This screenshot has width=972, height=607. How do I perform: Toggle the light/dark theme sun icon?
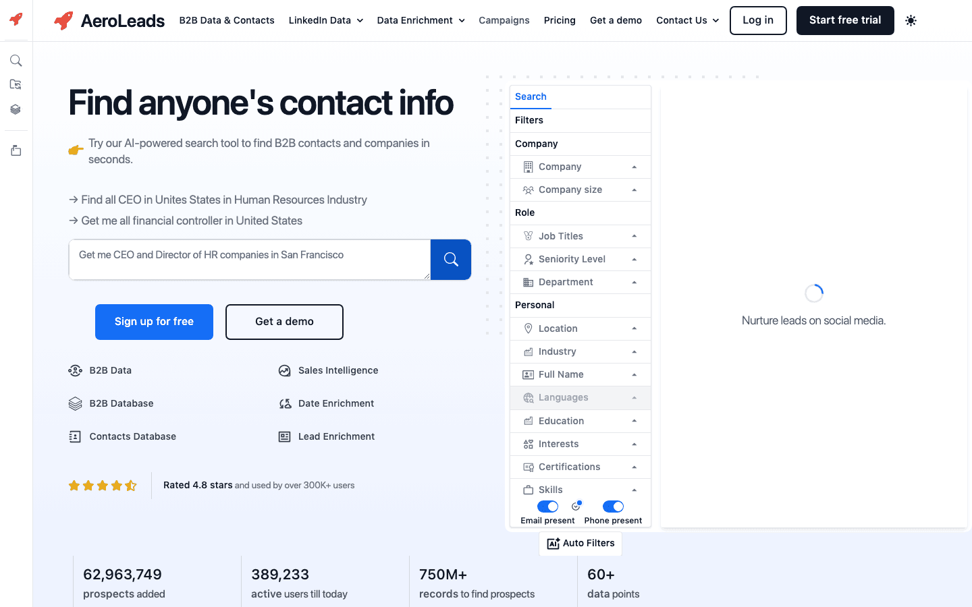911,20
